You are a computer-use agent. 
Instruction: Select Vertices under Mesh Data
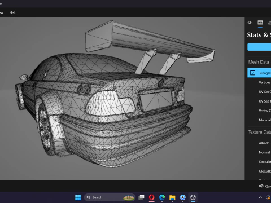(x=264, y=82)
